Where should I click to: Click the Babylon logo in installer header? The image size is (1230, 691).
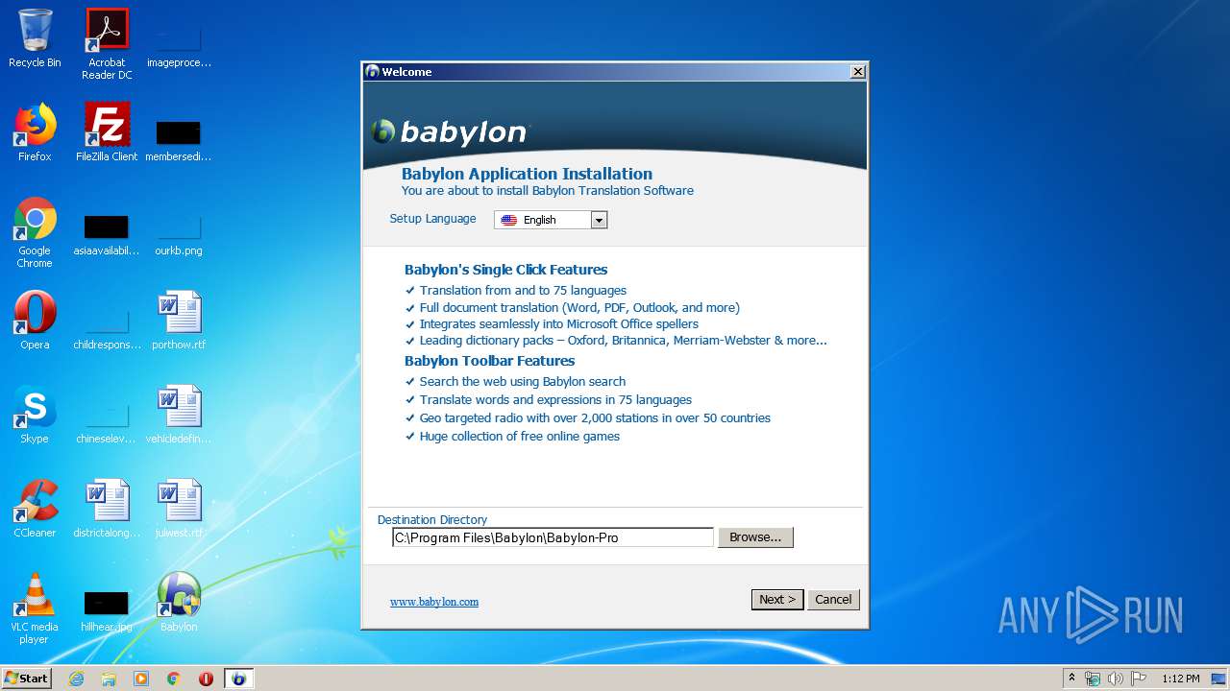pos(450,131)
